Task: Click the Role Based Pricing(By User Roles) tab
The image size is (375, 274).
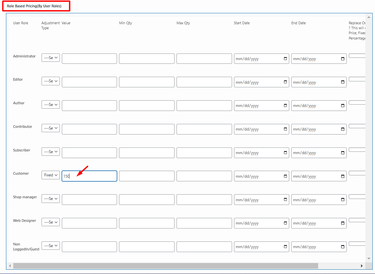Action: (x=34, y=6)
